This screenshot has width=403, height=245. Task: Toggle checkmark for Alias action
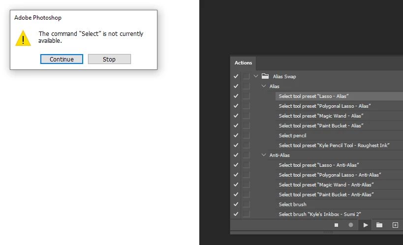(236, 86)
